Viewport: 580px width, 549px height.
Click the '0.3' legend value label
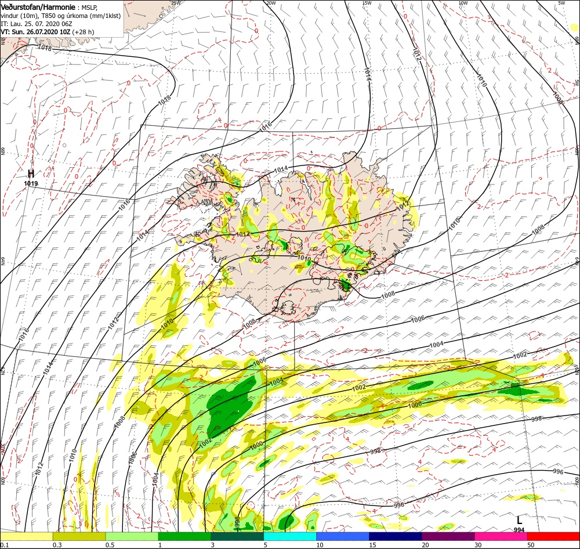click(x=57, y=545)
